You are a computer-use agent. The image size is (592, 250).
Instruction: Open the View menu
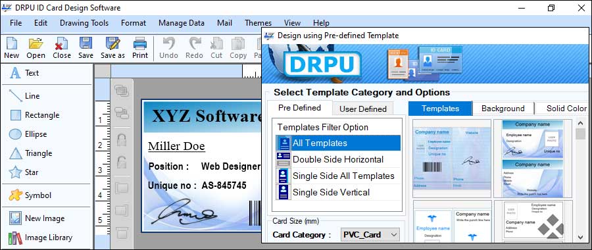(292, 23)
